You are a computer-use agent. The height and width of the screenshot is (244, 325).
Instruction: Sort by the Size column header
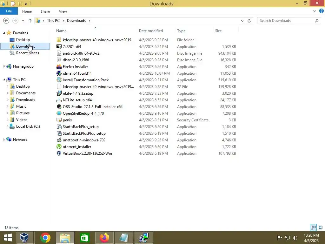pyautogui.click(x=226, y=31)
